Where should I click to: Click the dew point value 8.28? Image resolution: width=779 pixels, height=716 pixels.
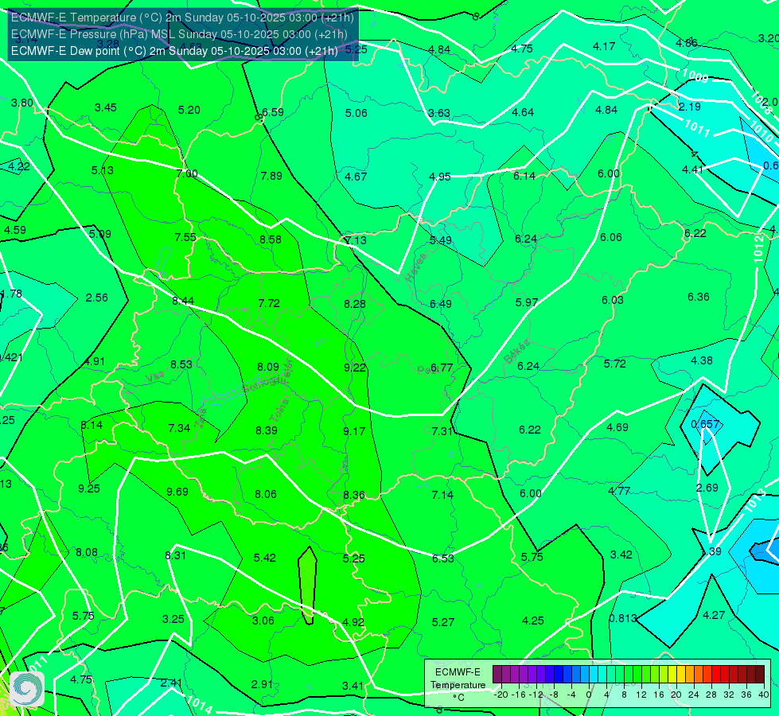click(x=355, y=304)
